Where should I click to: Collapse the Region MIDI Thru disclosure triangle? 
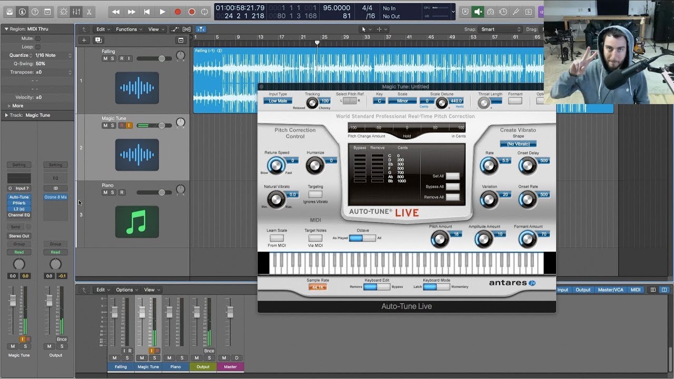tap(6, 29)
